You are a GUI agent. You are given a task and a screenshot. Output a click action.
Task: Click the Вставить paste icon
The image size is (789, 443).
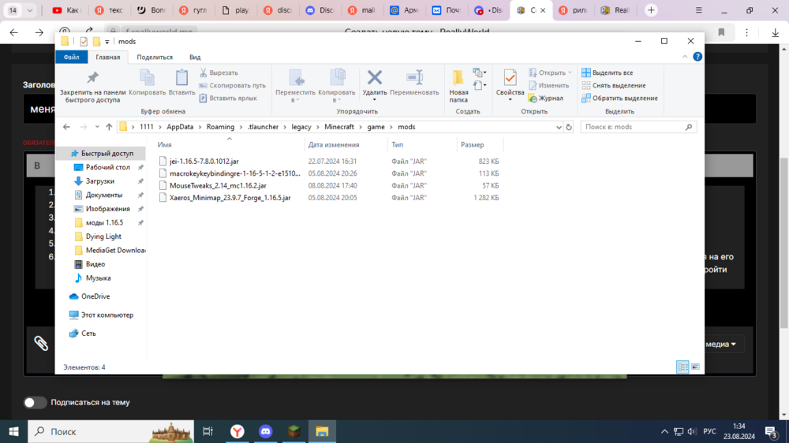click(x=181, y=83)
